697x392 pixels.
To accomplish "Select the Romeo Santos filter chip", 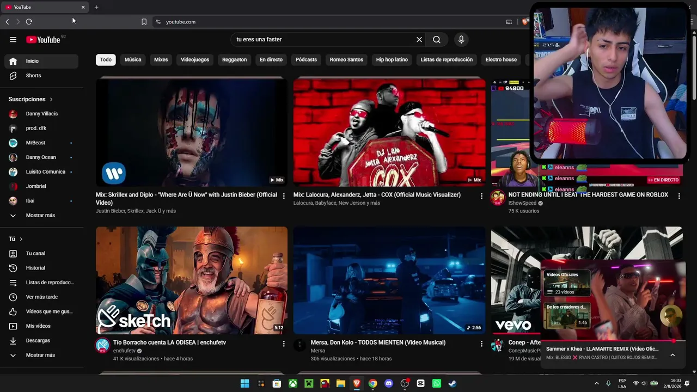I will click(346, 59).
